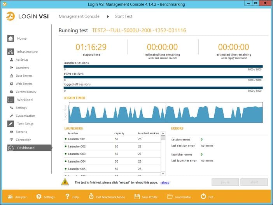Select the Launcher005 row
273x205 pixels.
tap(112, 169)
